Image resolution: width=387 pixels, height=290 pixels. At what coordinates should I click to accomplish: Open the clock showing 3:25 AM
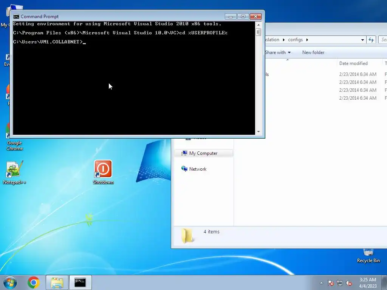tap(368, 282)
